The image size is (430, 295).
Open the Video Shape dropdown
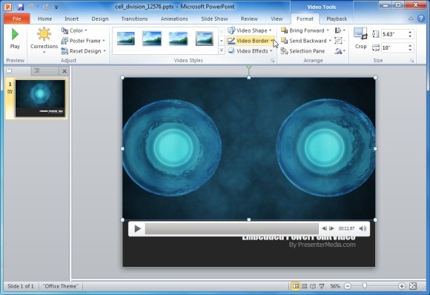click(x=250, y=30)
